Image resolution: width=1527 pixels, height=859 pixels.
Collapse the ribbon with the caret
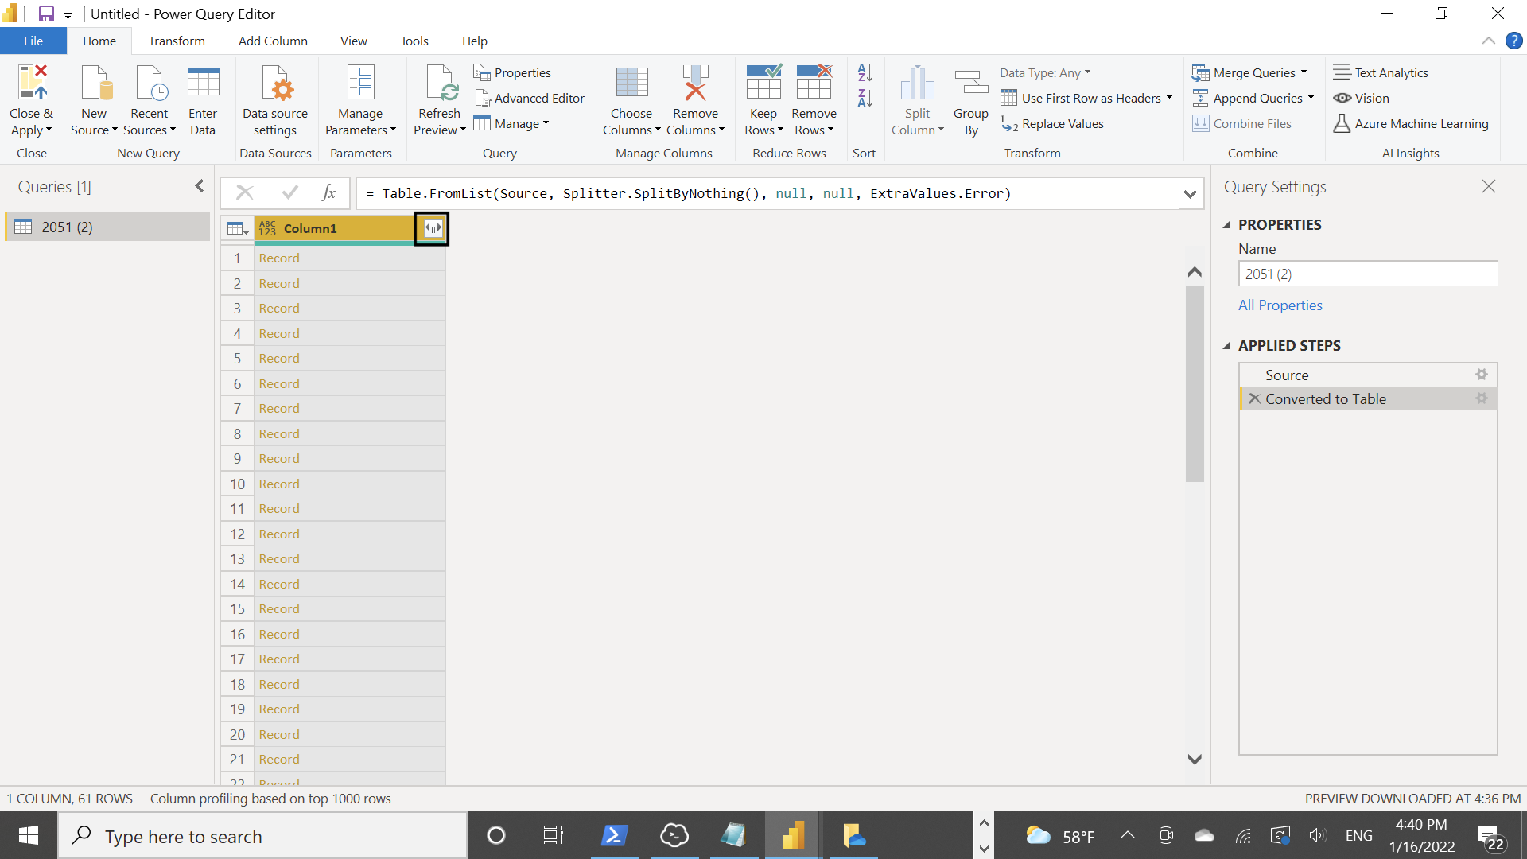(1488, 41)
